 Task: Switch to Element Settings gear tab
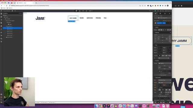[x=160, y=13]
